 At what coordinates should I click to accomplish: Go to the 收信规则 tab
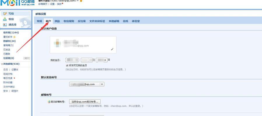point(69,21)
